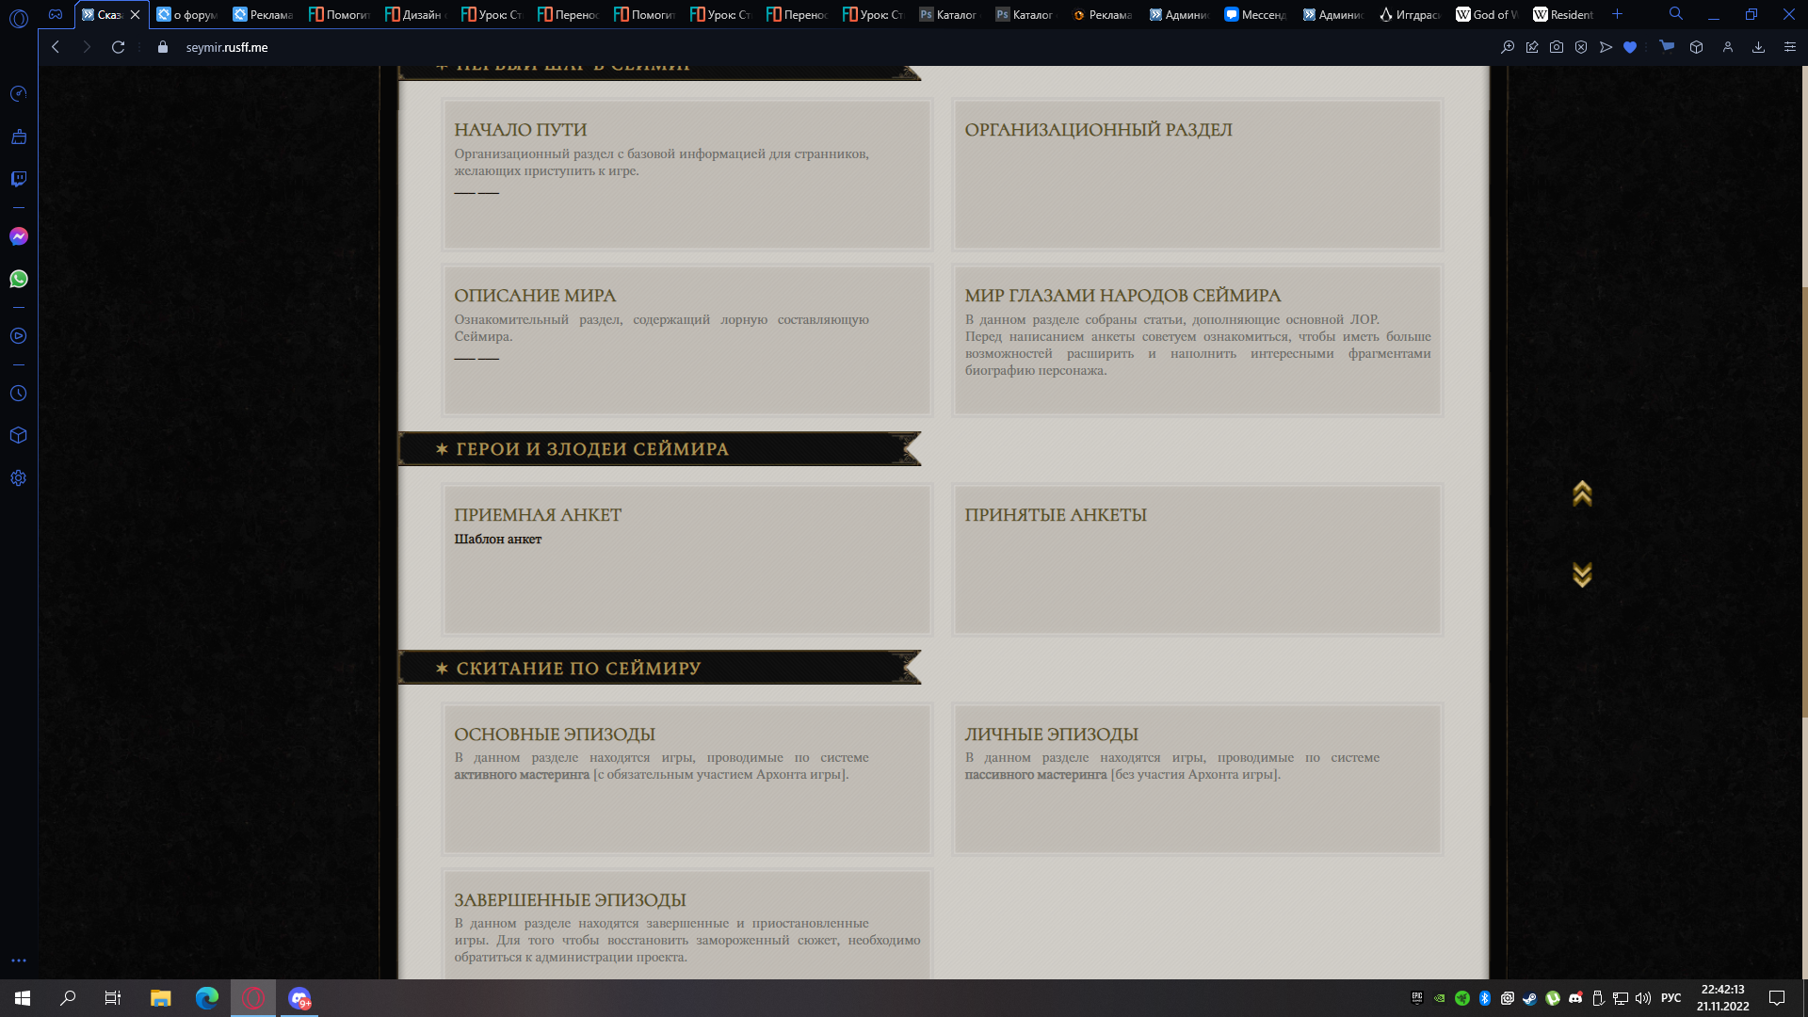Image resolution: width=1808 pixels, height=1017 pixels.
Task: Open WhatsApp sidebar panel
Action: [19, 279]
